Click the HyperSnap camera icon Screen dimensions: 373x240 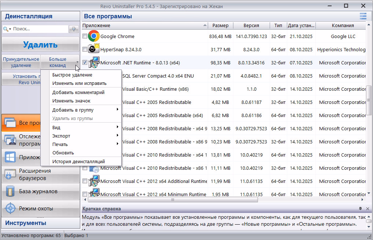(x=94, y=49)
